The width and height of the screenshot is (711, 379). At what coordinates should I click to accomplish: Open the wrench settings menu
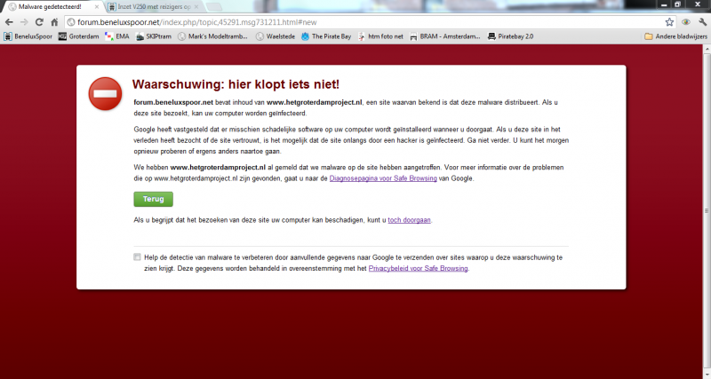click(702, 22)
